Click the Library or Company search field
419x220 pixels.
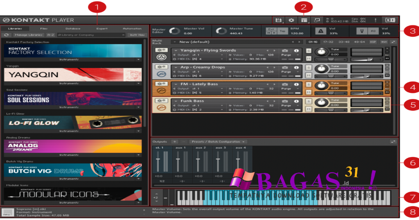coord(91,35)
